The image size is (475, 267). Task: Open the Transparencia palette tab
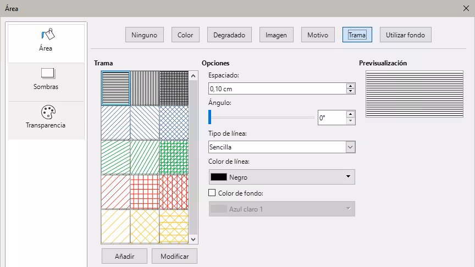[x=46, y=120]
